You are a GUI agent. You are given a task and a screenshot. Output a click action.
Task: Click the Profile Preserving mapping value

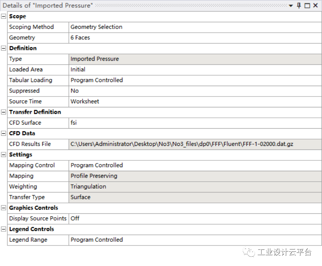(x=195, y=176)
